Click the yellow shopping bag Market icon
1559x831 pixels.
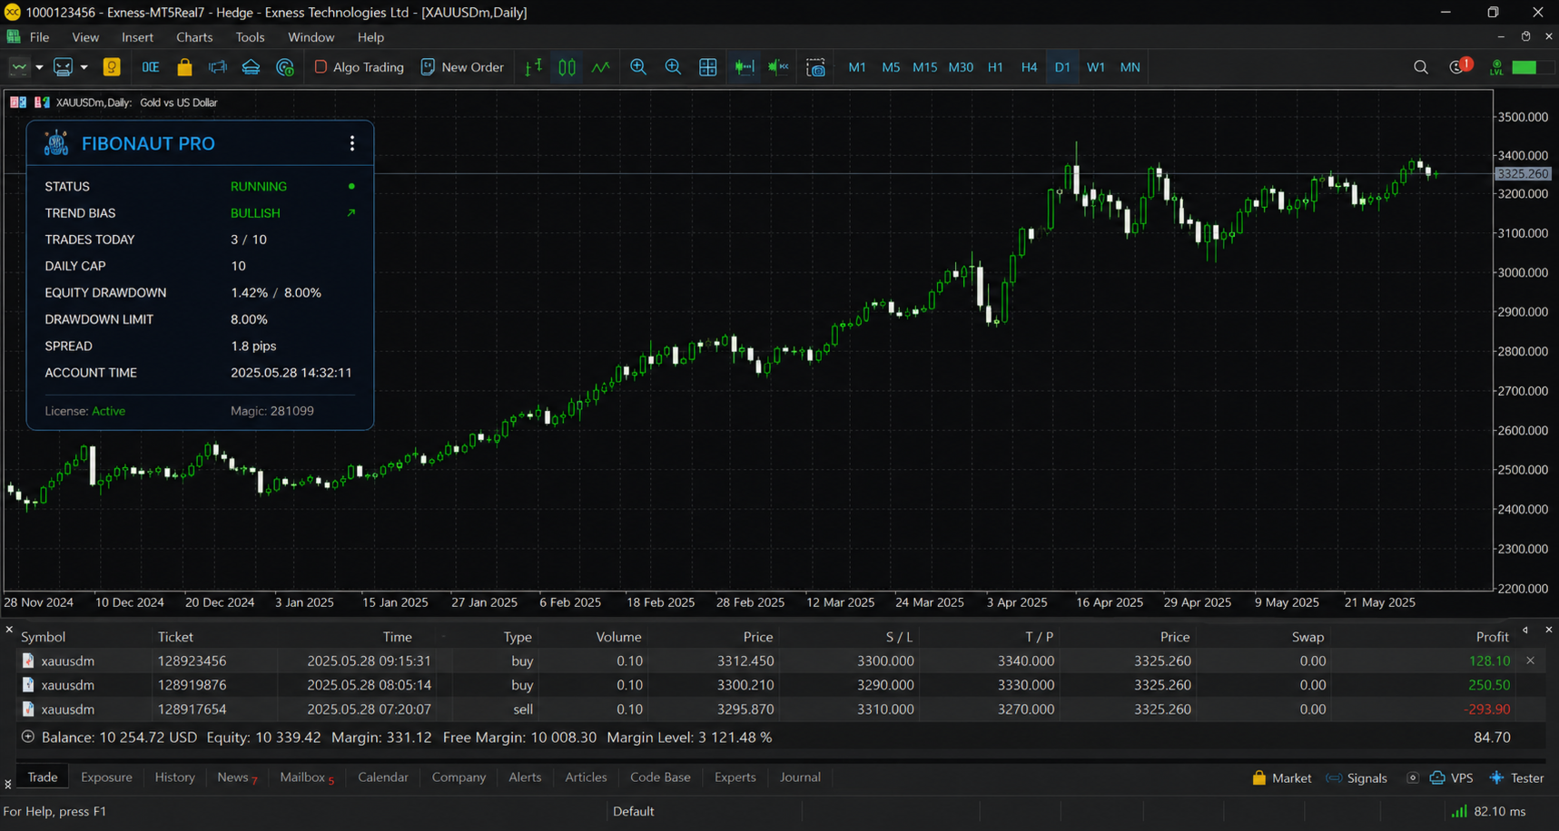point(184,67)
